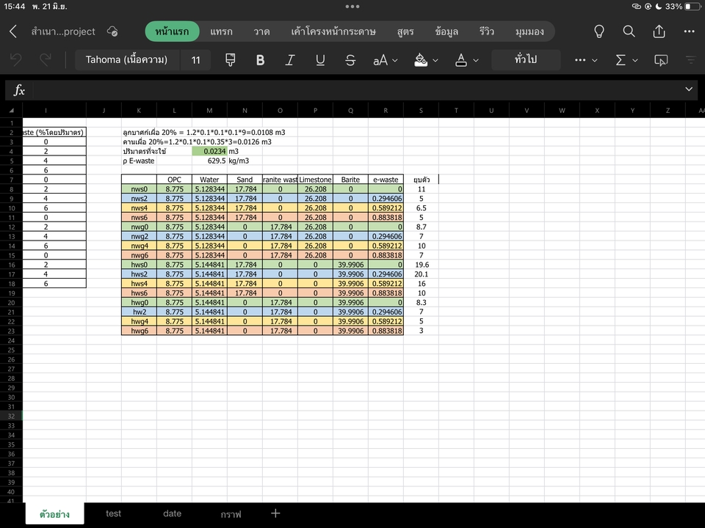Apply the cell fill color bucket
The height and width of the screenshot is (528, 705).
click(x=421, y=59)
